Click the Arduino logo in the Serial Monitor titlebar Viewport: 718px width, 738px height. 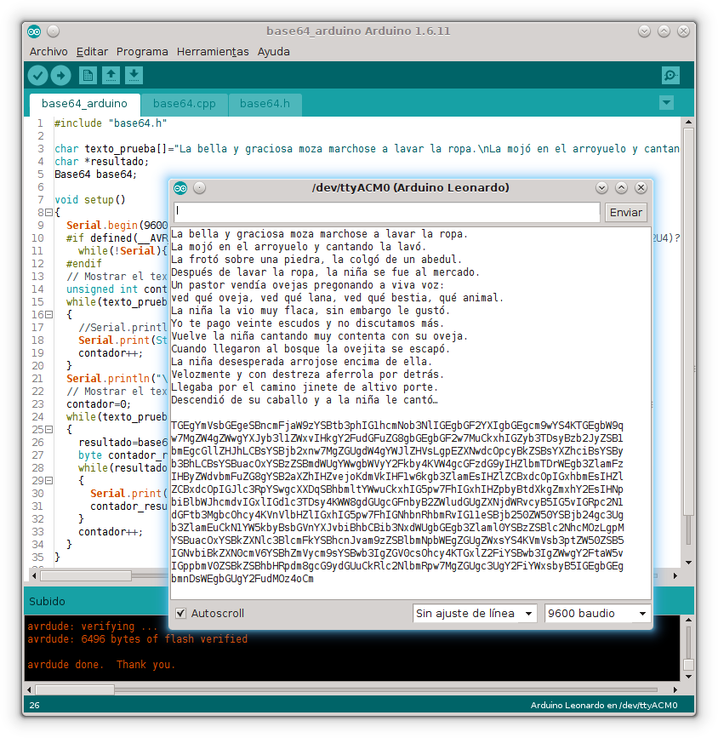pos(179,188)
